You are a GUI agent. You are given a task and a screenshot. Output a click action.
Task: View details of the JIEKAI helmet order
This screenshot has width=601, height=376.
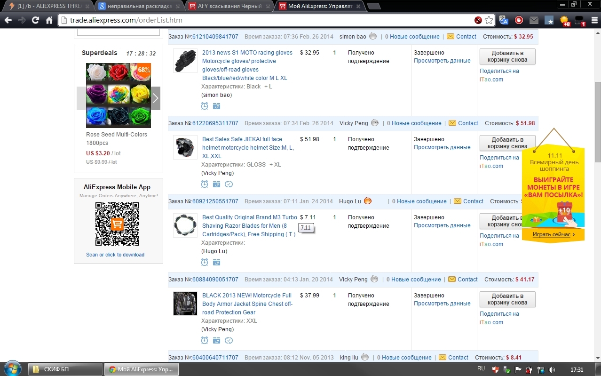tap(442, 147)
